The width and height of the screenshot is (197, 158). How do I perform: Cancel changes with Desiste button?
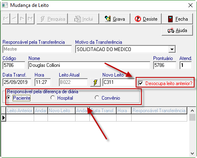click(146, 19)
